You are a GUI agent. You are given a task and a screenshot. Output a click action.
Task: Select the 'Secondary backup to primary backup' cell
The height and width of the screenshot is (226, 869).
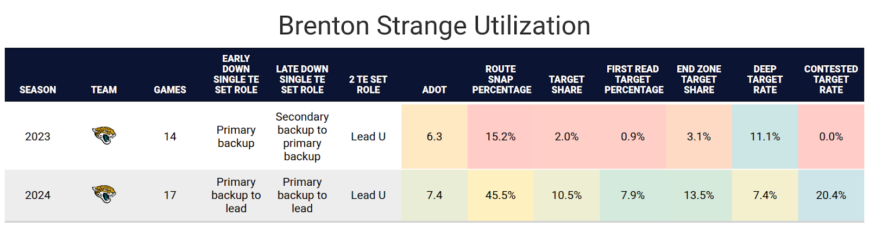(x=302, y=136)
